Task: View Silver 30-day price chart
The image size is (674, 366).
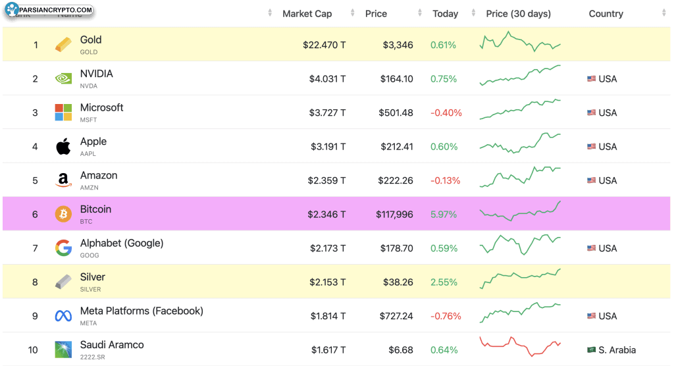Action: coord(520,278)
